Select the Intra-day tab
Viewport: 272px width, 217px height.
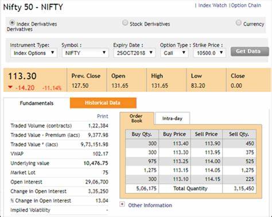pos(172,118)
